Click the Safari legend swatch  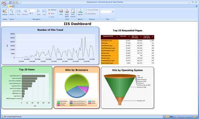tap(90, 103)
